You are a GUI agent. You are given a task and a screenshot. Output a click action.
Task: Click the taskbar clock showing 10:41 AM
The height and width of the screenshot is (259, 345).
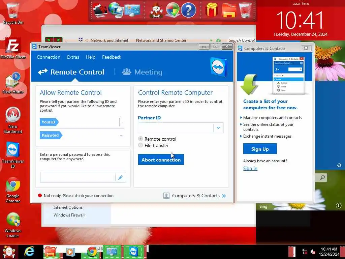[x=329, y=252]
